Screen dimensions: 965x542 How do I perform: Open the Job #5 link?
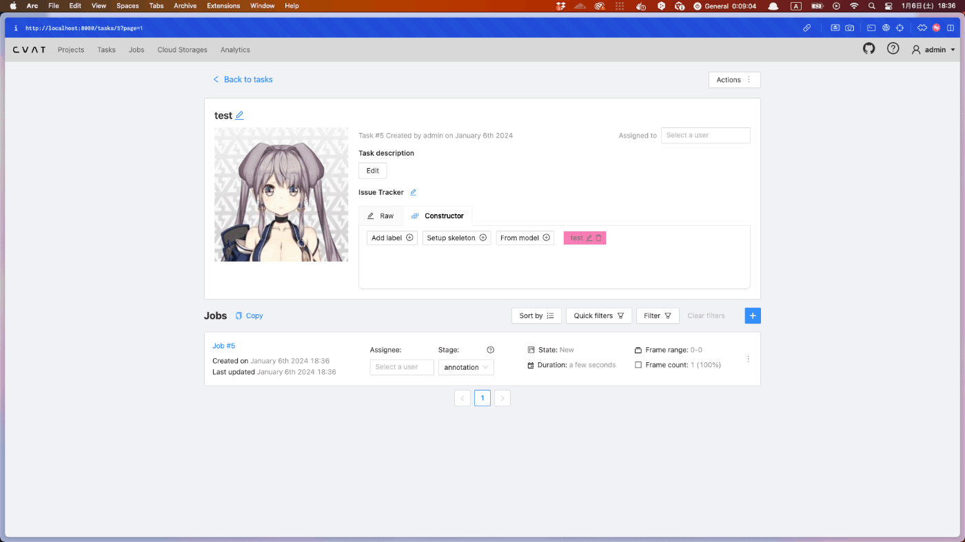click(224, 346)
